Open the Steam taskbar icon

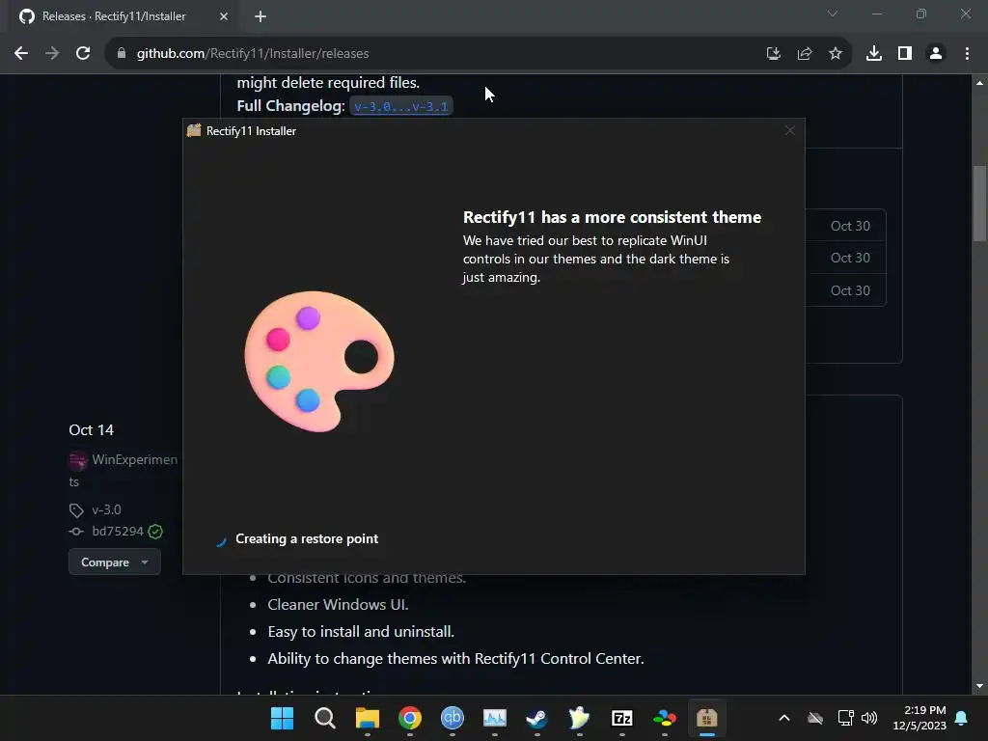tap(536, 718)
